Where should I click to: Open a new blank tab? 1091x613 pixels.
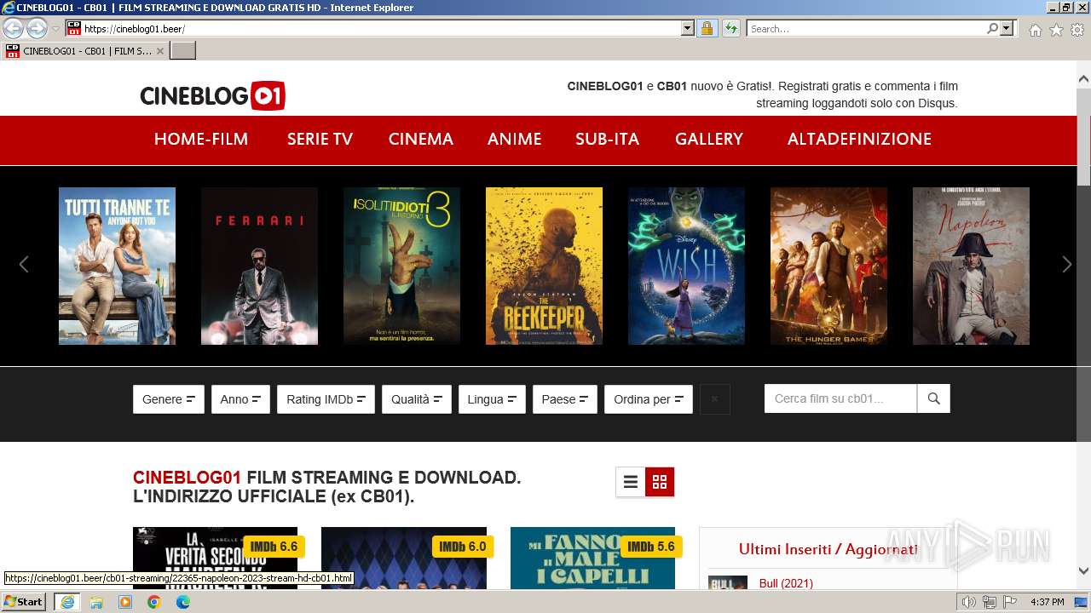[183, 50]
